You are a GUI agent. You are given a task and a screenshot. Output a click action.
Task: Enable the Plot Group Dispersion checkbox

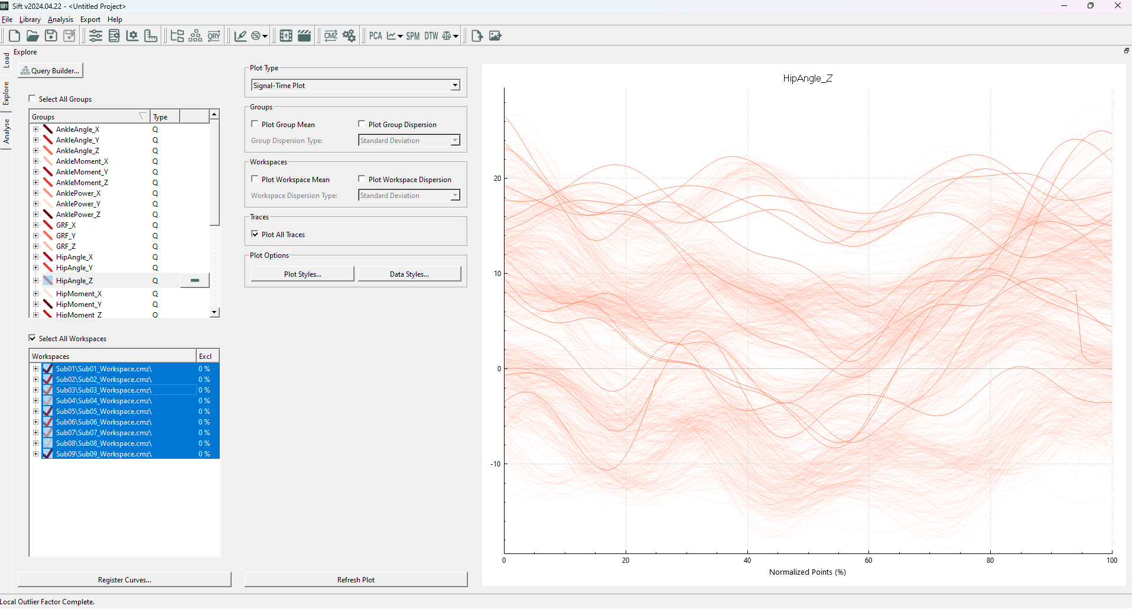(x=362, y=124)
